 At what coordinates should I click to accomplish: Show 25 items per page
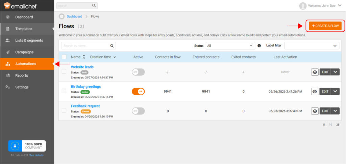click(338, 125)
